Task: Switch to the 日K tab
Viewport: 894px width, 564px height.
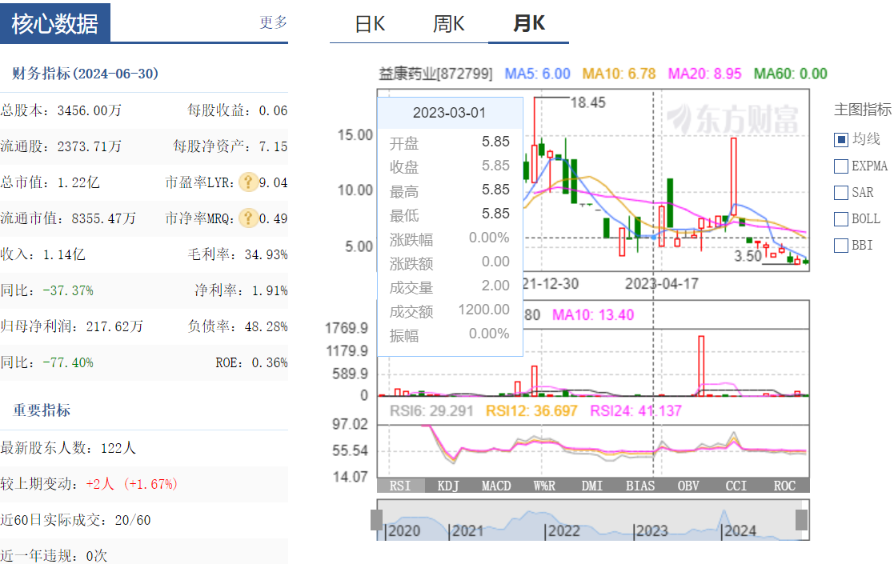Action: pyautogui.click(x=370, y=24)
